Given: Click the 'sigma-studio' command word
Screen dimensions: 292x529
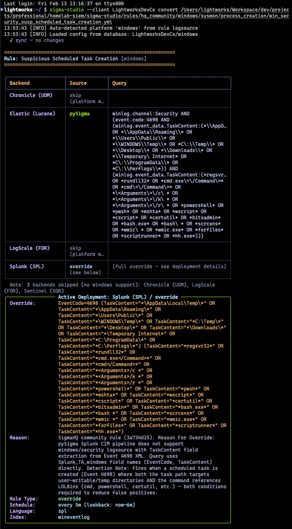Looking at the screenshot, I should coord(67,9).
